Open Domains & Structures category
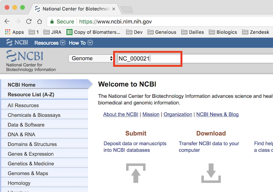The width and height of the screenshot is (273, 192). pyautogui.click(x=45, y=144)
